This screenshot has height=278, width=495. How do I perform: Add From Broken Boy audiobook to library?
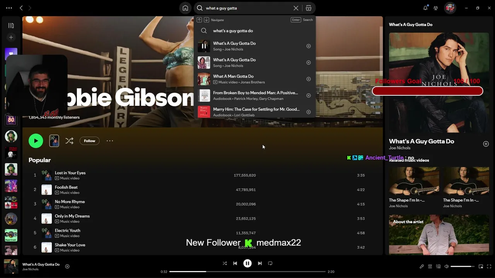click(x=308, y=95)
